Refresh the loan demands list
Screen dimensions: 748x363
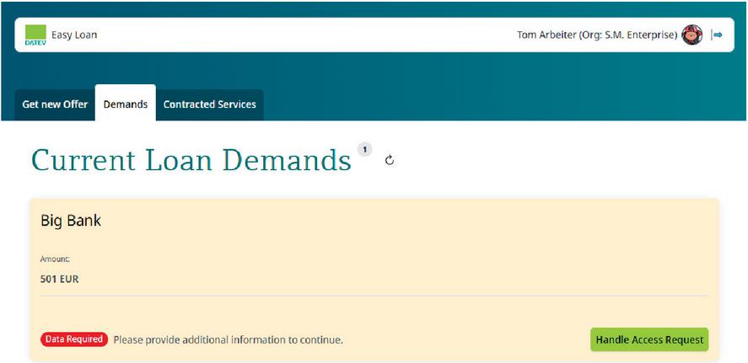click(x=390, y=160)
